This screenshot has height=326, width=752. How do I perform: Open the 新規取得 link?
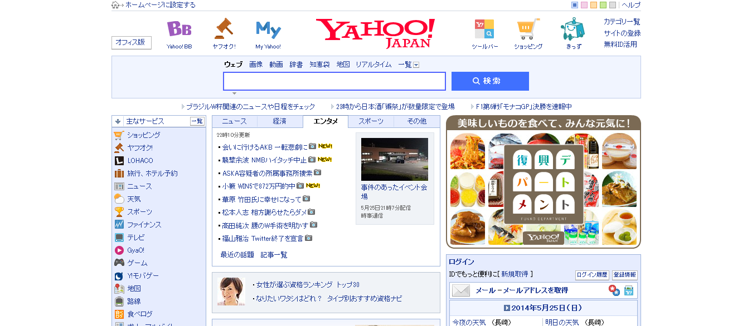515,274
